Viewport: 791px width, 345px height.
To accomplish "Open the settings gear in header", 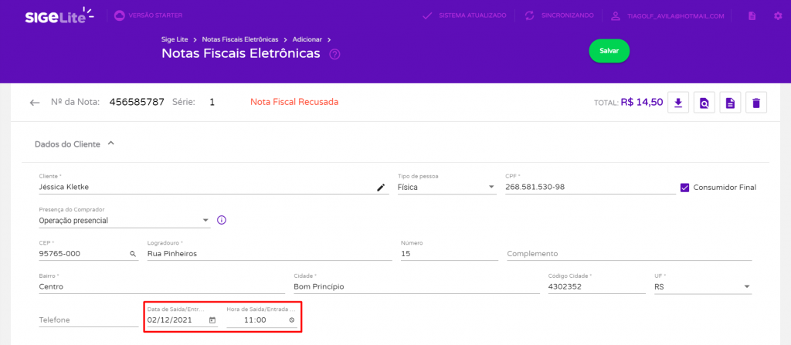I will 777,15.
